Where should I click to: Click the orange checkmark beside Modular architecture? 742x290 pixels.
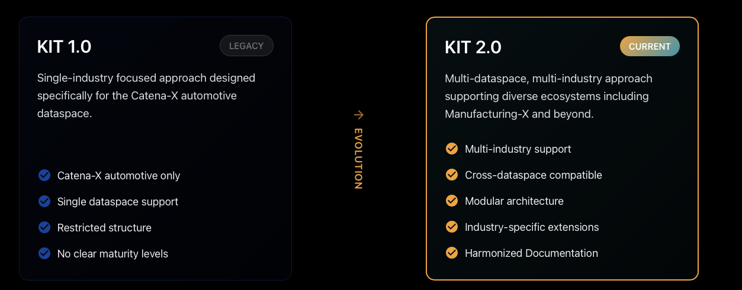click(x=452, y=201)
